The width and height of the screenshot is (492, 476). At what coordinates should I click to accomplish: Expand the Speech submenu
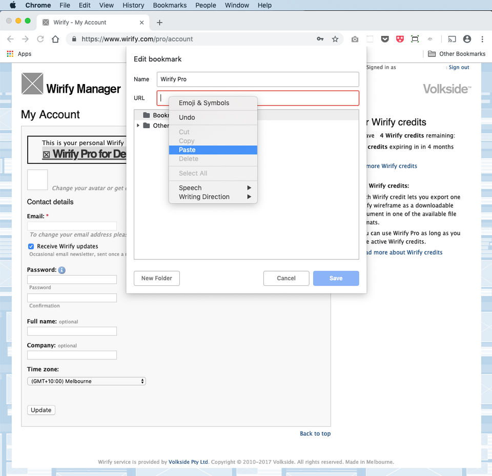[213, 188]
